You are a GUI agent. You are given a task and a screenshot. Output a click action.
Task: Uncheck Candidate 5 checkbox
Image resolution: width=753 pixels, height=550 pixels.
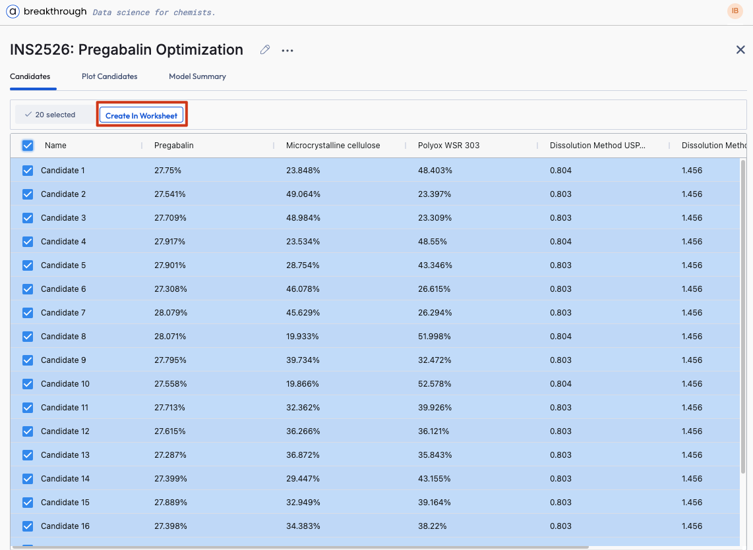(x=28, y=265)
